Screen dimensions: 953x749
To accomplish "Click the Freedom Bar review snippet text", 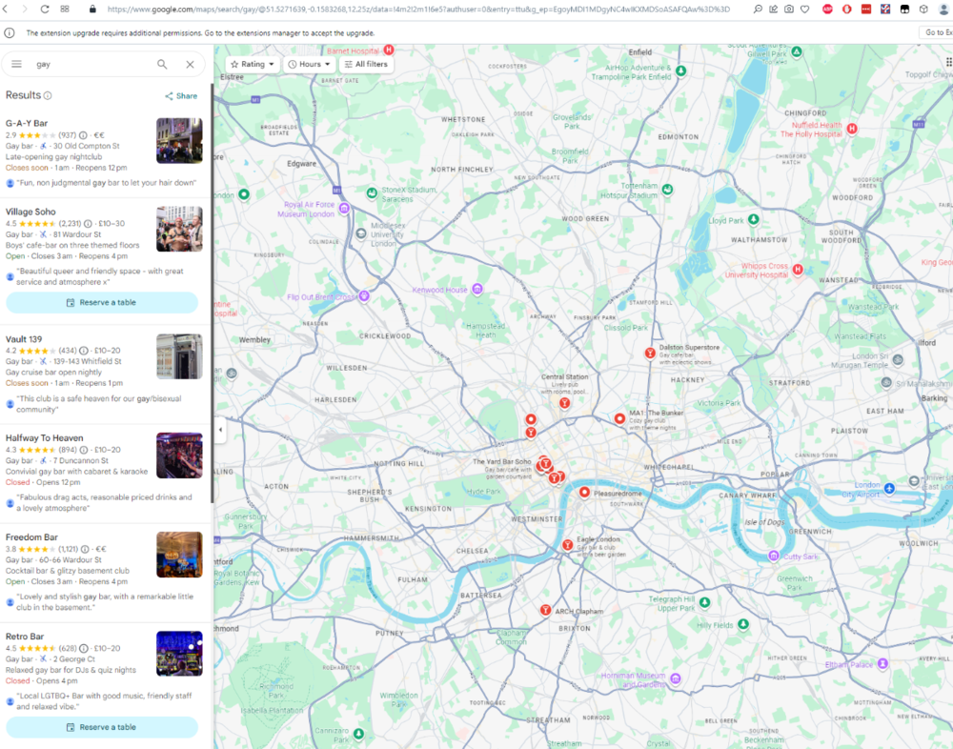I will (105, 602).
